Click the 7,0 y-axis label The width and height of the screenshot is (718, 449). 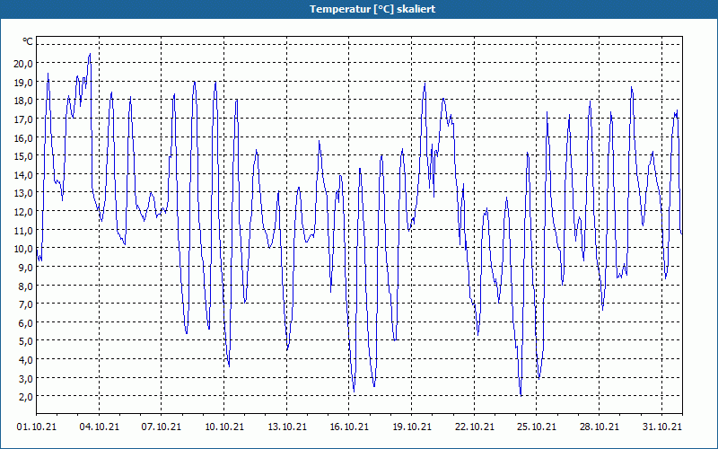pyautogui.click(x=25, y=304)
